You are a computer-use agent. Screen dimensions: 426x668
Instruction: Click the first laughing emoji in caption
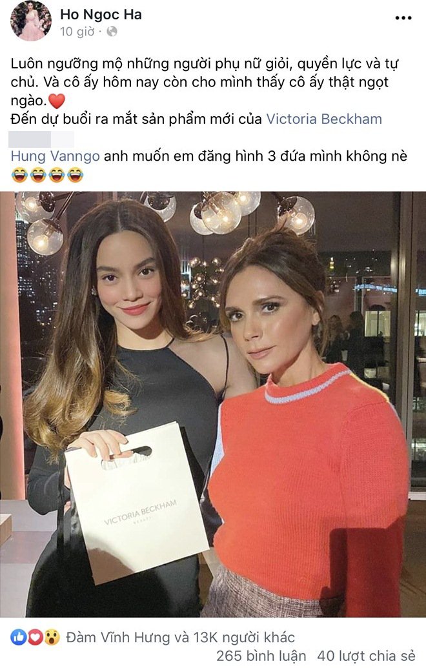(19, 175)
